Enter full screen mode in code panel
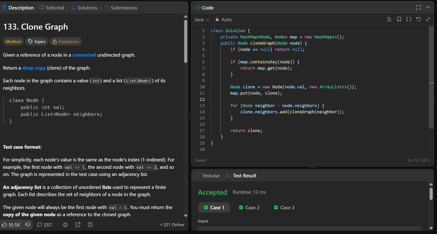Viewport: 437px width, 234px height. point(418,8)
